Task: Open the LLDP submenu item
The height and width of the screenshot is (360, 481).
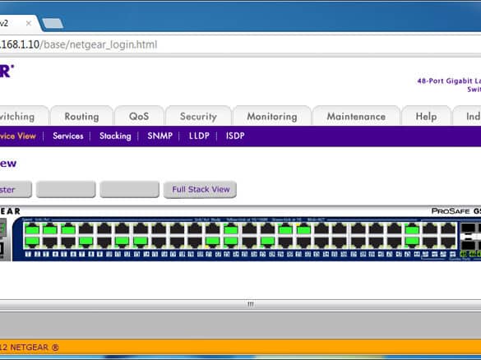Action: pos(199,136)
